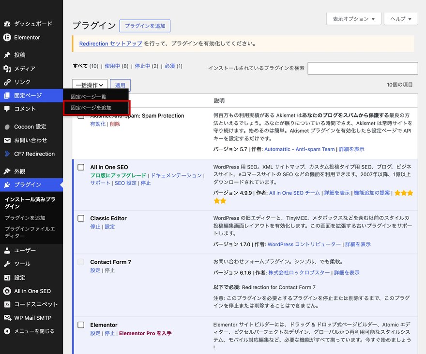Click the gear icon for All in One SEO
Screen dimensions: 426x354
[7, 291]
